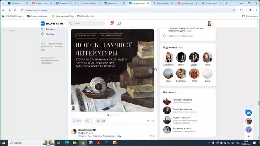Click the second tag label, Гид для музыковедов
Viewport: 260px width, 146px height.
pos(111,36)
